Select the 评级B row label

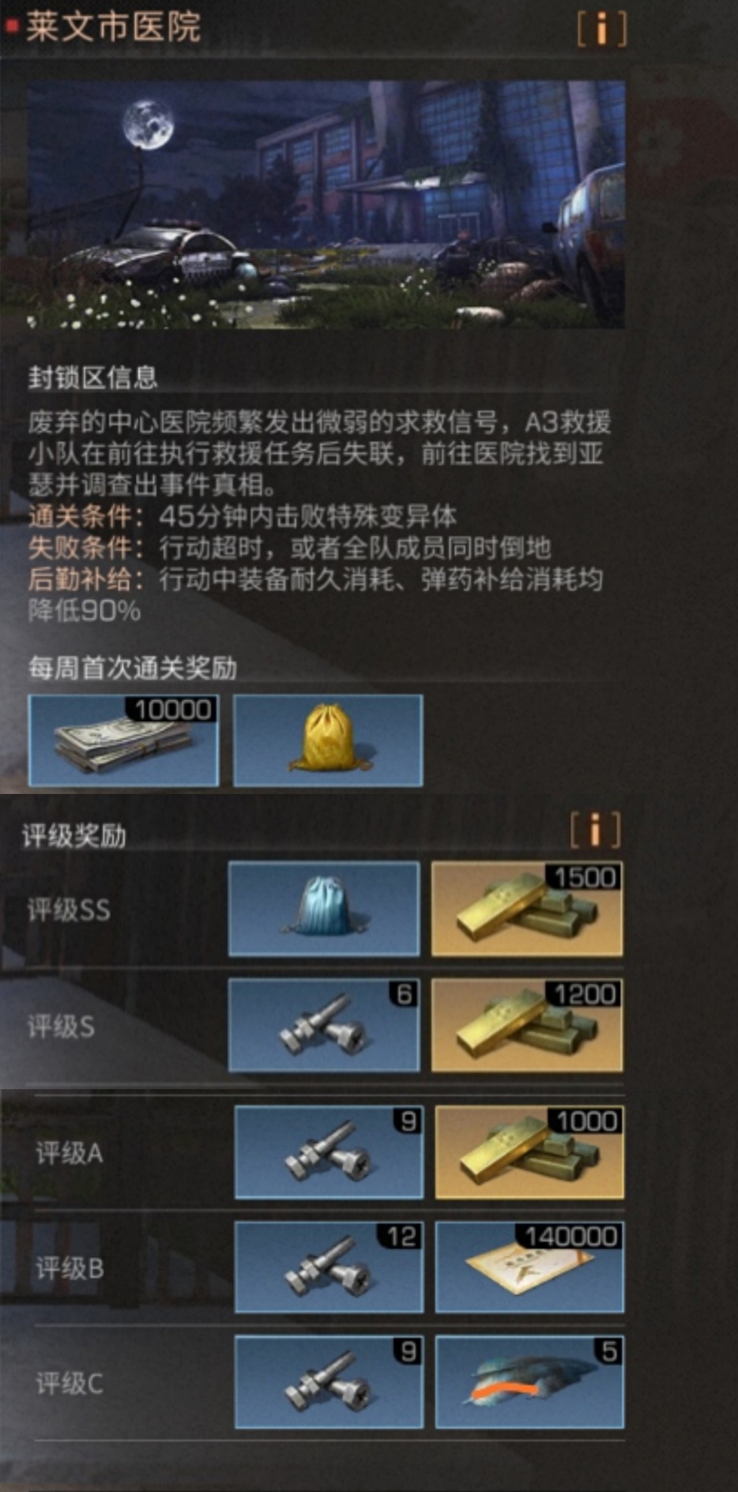point(70,1269)
